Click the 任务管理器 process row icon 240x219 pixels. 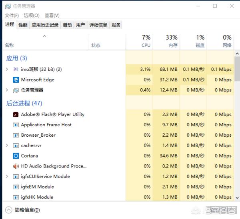16,90
